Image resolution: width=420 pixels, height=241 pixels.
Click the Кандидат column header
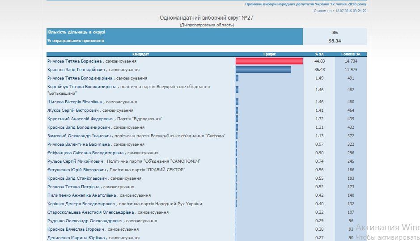pyautogui.click(x=141, y=54)
